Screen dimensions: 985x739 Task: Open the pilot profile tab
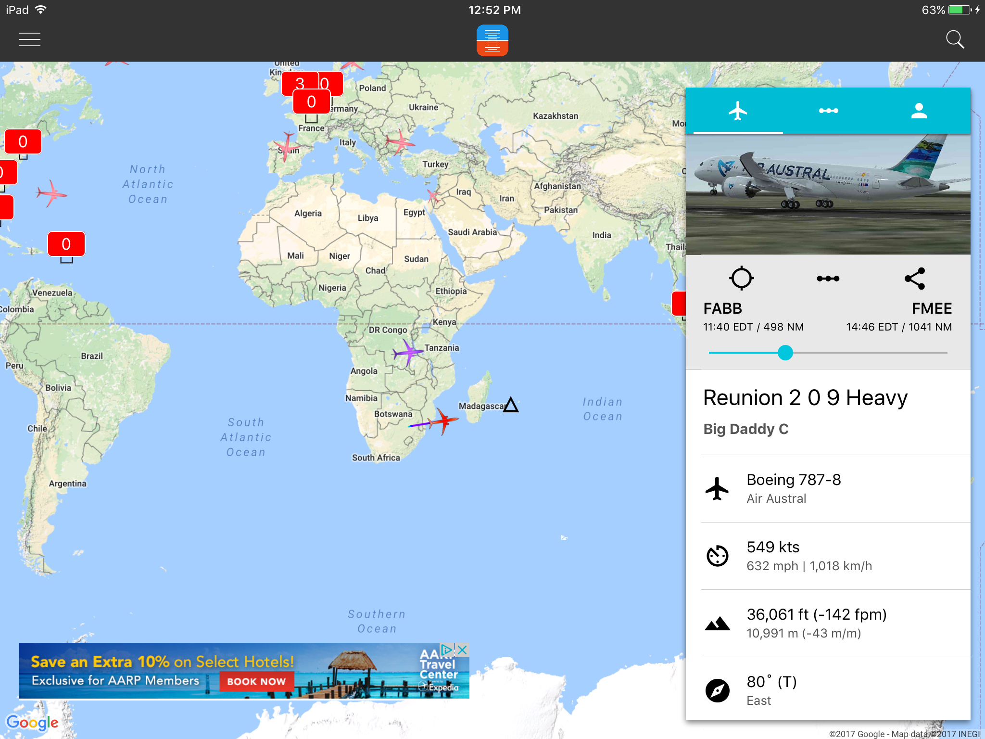pyautogui.click(x=919, y=111)
